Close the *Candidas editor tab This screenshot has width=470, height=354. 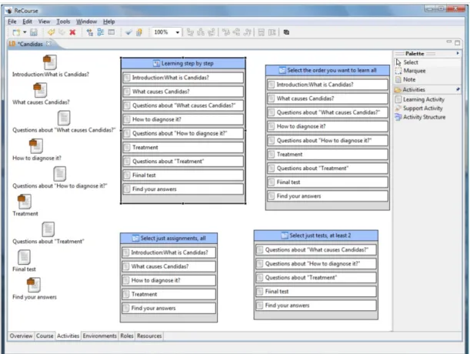(48, 44)
